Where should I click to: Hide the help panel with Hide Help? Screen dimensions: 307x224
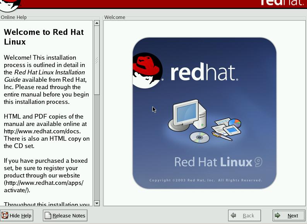(17, 215)
